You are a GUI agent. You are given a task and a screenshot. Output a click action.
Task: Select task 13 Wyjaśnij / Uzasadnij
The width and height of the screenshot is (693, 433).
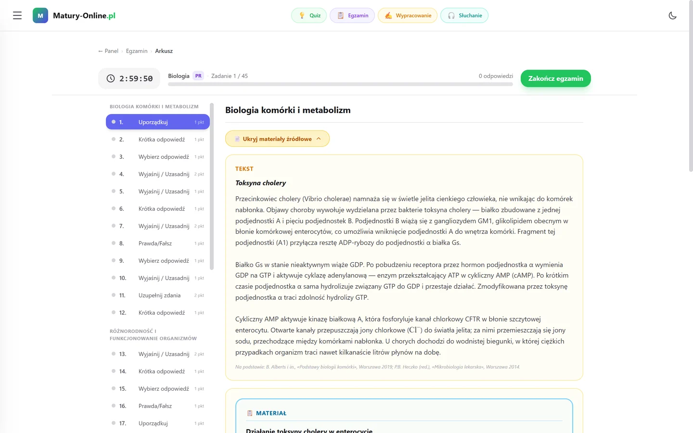158,354
